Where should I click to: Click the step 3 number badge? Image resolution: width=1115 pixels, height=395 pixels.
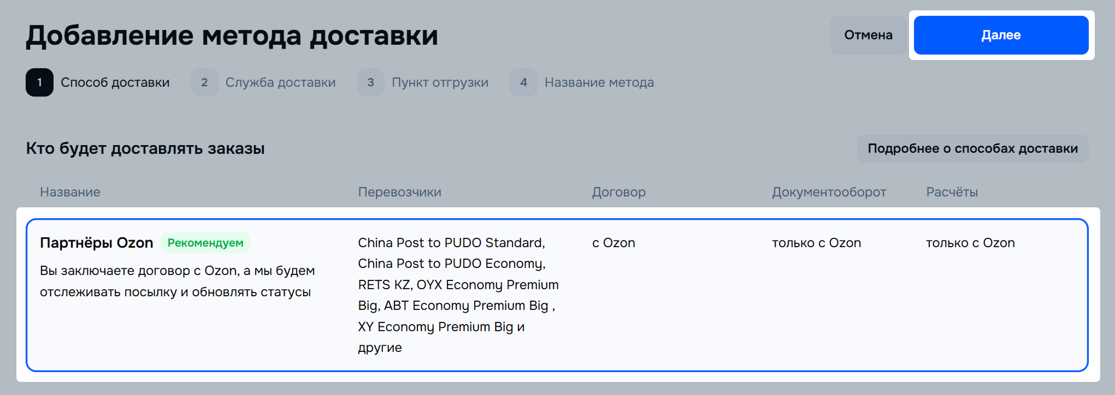click(x=370, y=82)
